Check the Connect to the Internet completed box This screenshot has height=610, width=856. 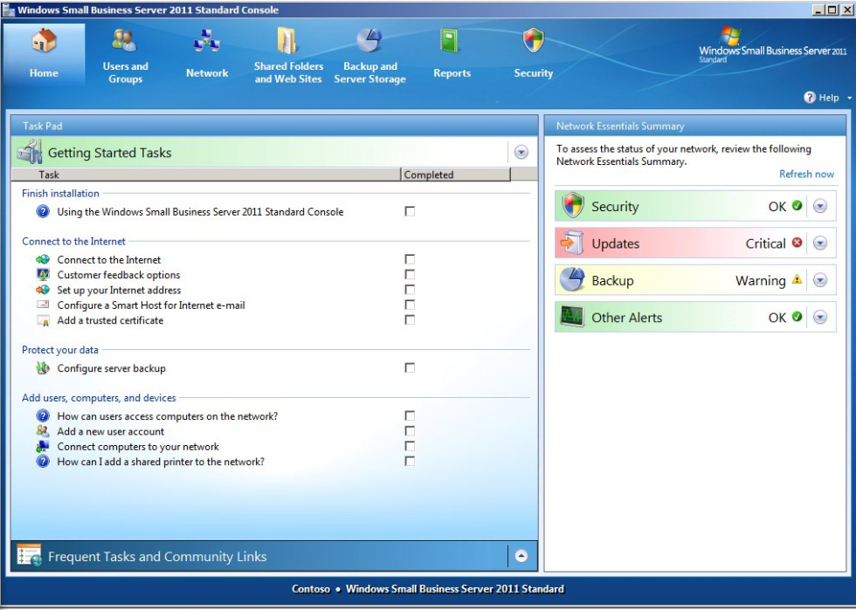410,259
